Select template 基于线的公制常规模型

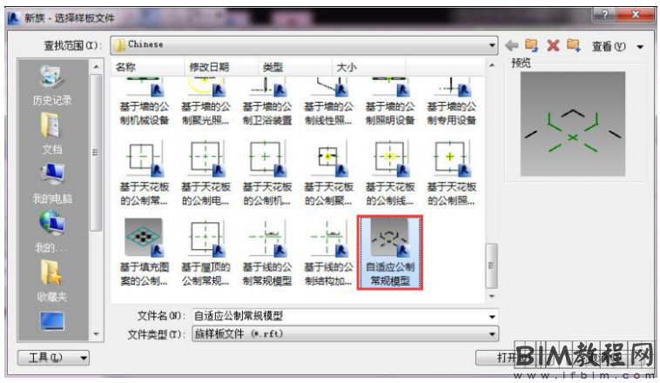267,252
